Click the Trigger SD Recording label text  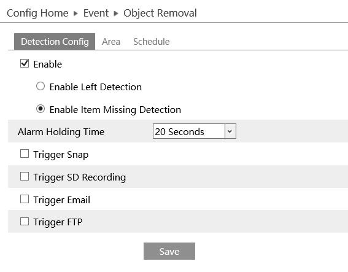pyautogui.click(x=79, y=177)
